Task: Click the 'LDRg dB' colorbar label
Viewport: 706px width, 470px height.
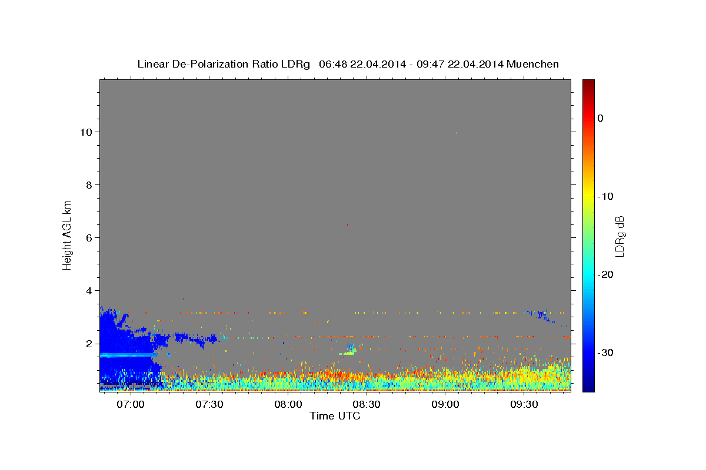Action: click(x=620, y=236)
